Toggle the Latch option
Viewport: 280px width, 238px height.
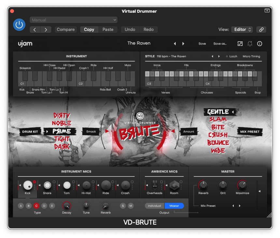pos(231,56)
